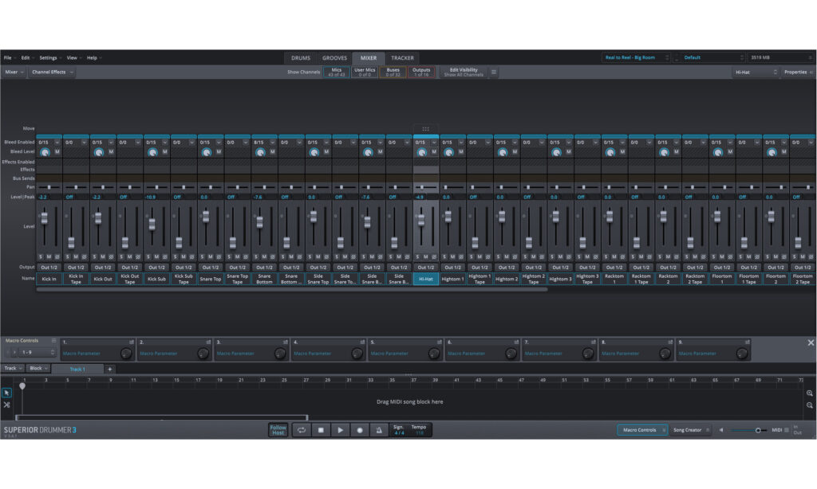Turn the Macro Parameter 9 knob
This screenshot has width=817, height=489.
tap(742, 354)
